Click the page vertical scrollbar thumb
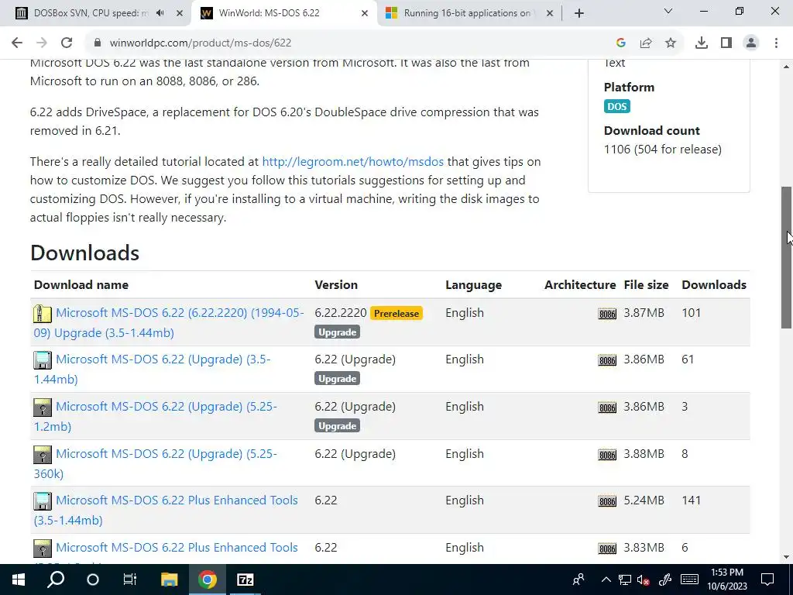The height and width of the screenshot is (595, 793). tap(787, 257)
